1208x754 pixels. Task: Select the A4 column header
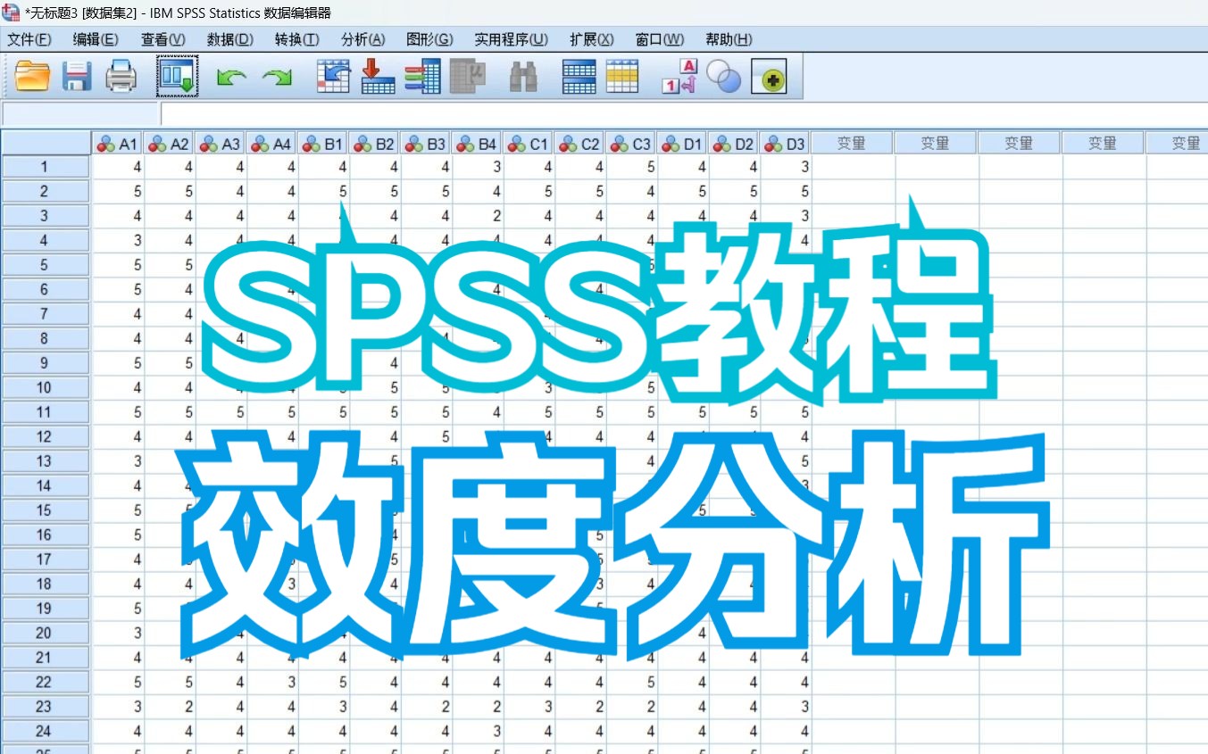pyautogui.click(x=272, y=144)
